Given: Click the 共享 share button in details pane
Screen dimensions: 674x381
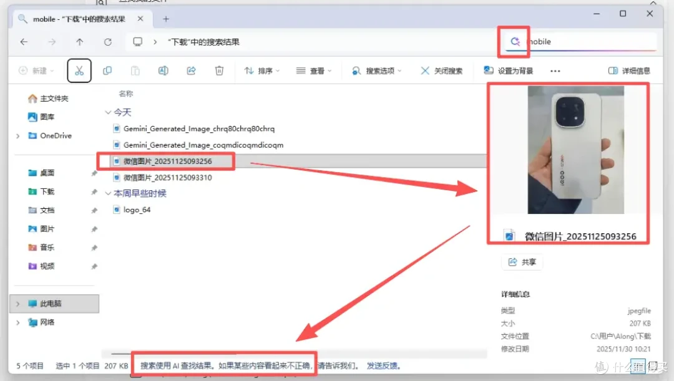Looking at the screenshot, I should pos(522,262).
